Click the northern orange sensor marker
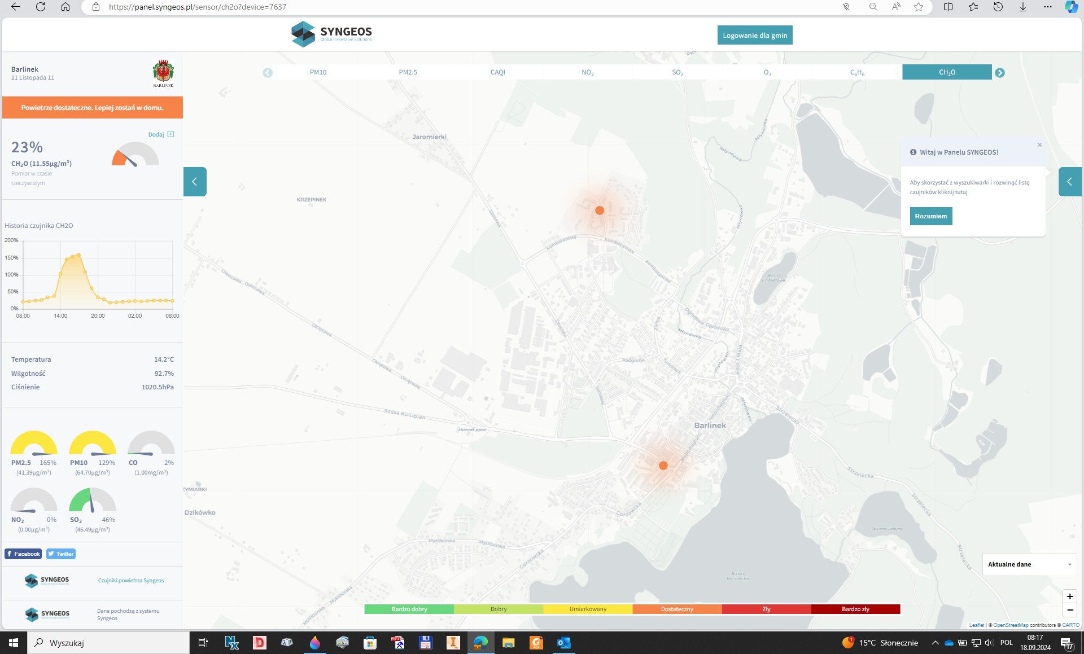Screen dimensions: 1084x654 tap(600, 210)
